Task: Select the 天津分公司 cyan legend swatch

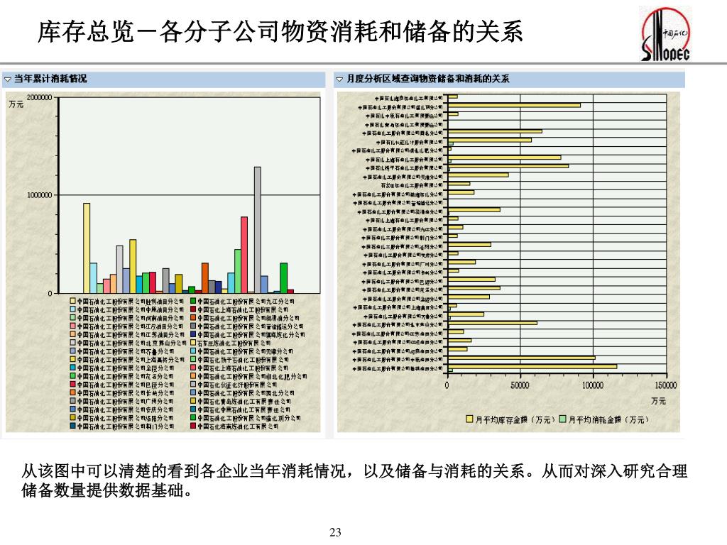Action: 193,351
